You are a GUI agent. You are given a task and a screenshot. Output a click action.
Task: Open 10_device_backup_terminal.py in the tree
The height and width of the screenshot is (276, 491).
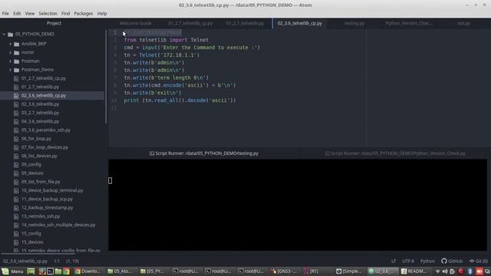tap(52, 190)
